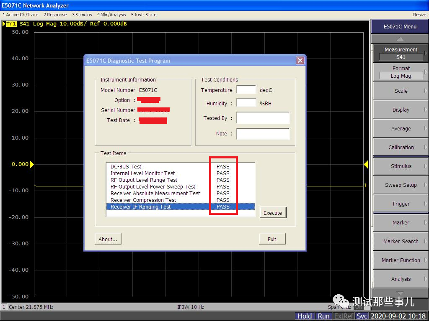Click the Hold status indicator

(x=305, y=316)
